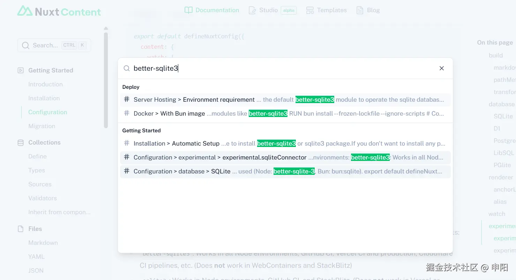The width and height of the screenshot is (516, 280).
Task: Jump to renderer in On this page
Action: tap(501, 177)
